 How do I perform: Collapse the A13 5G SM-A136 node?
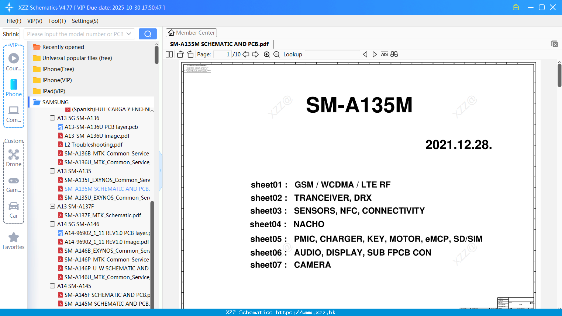click(52, 118)
